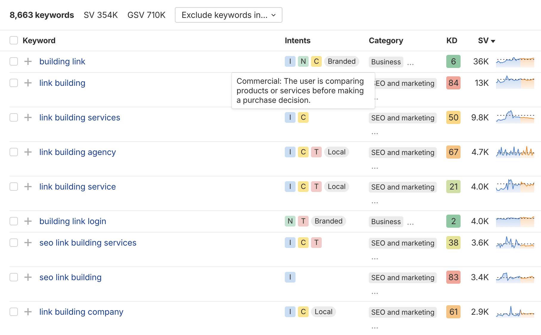This screenshot has height=335, width=541.
Task: Select the 'seo link building' row checkbox
Action: point(14,277)
